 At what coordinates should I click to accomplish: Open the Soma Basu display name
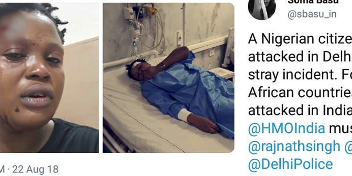pos(313,2)
